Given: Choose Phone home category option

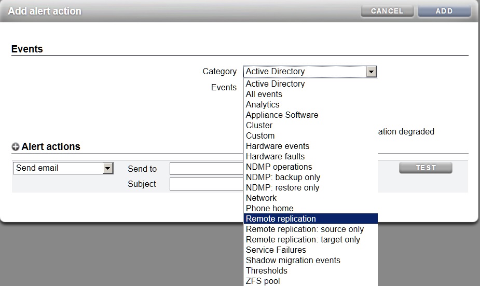Looking at the screenshot, I should click(311, 209).
